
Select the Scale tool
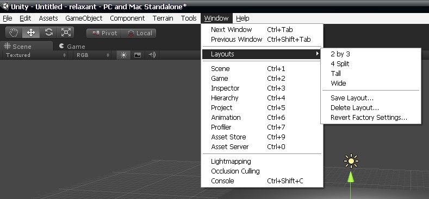point(66,33)
